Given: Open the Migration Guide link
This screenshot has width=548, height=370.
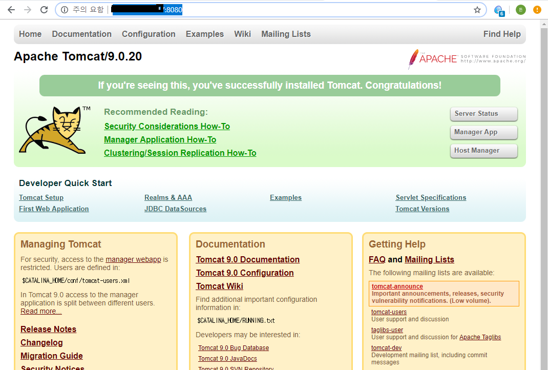Looking at the screenshot, I should point(51,356).
